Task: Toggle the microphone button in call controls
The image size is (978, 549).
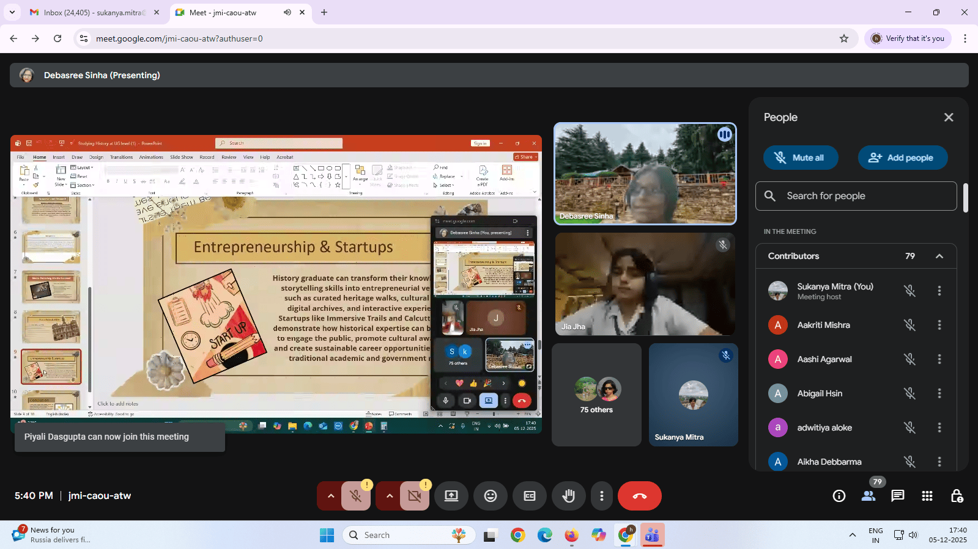Action: pyautogui.click(x=356, y=496)
